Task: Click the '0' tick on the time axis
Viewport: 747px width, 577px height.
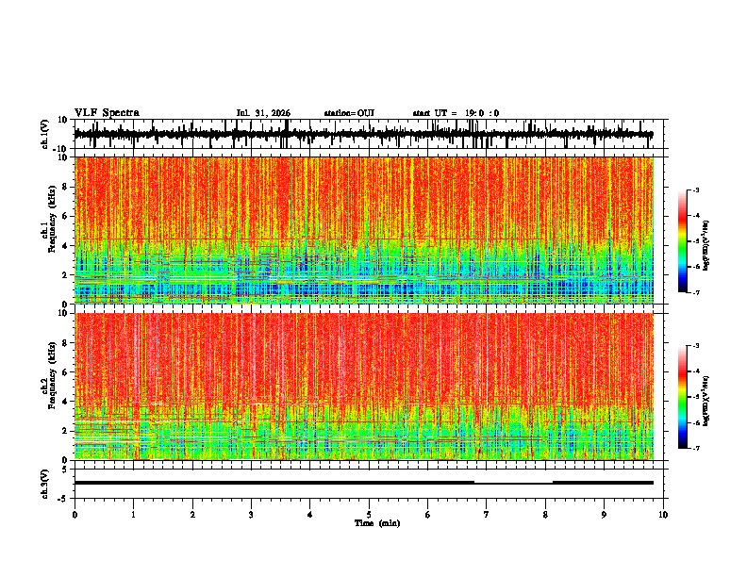Action: (75, 515)
